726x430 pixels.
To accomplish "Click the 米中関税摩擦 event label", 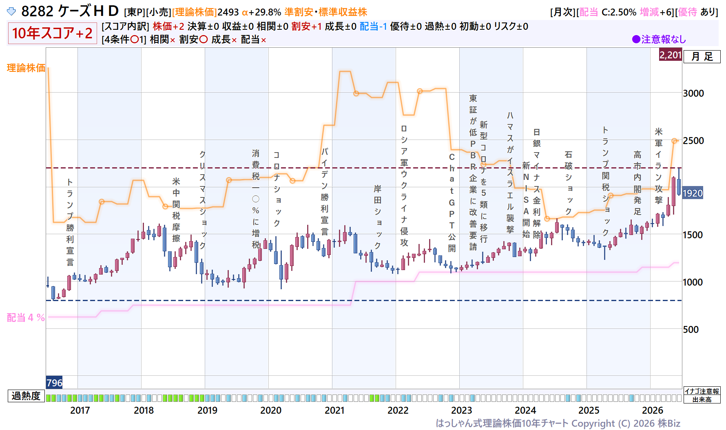I will pos(176,210).
